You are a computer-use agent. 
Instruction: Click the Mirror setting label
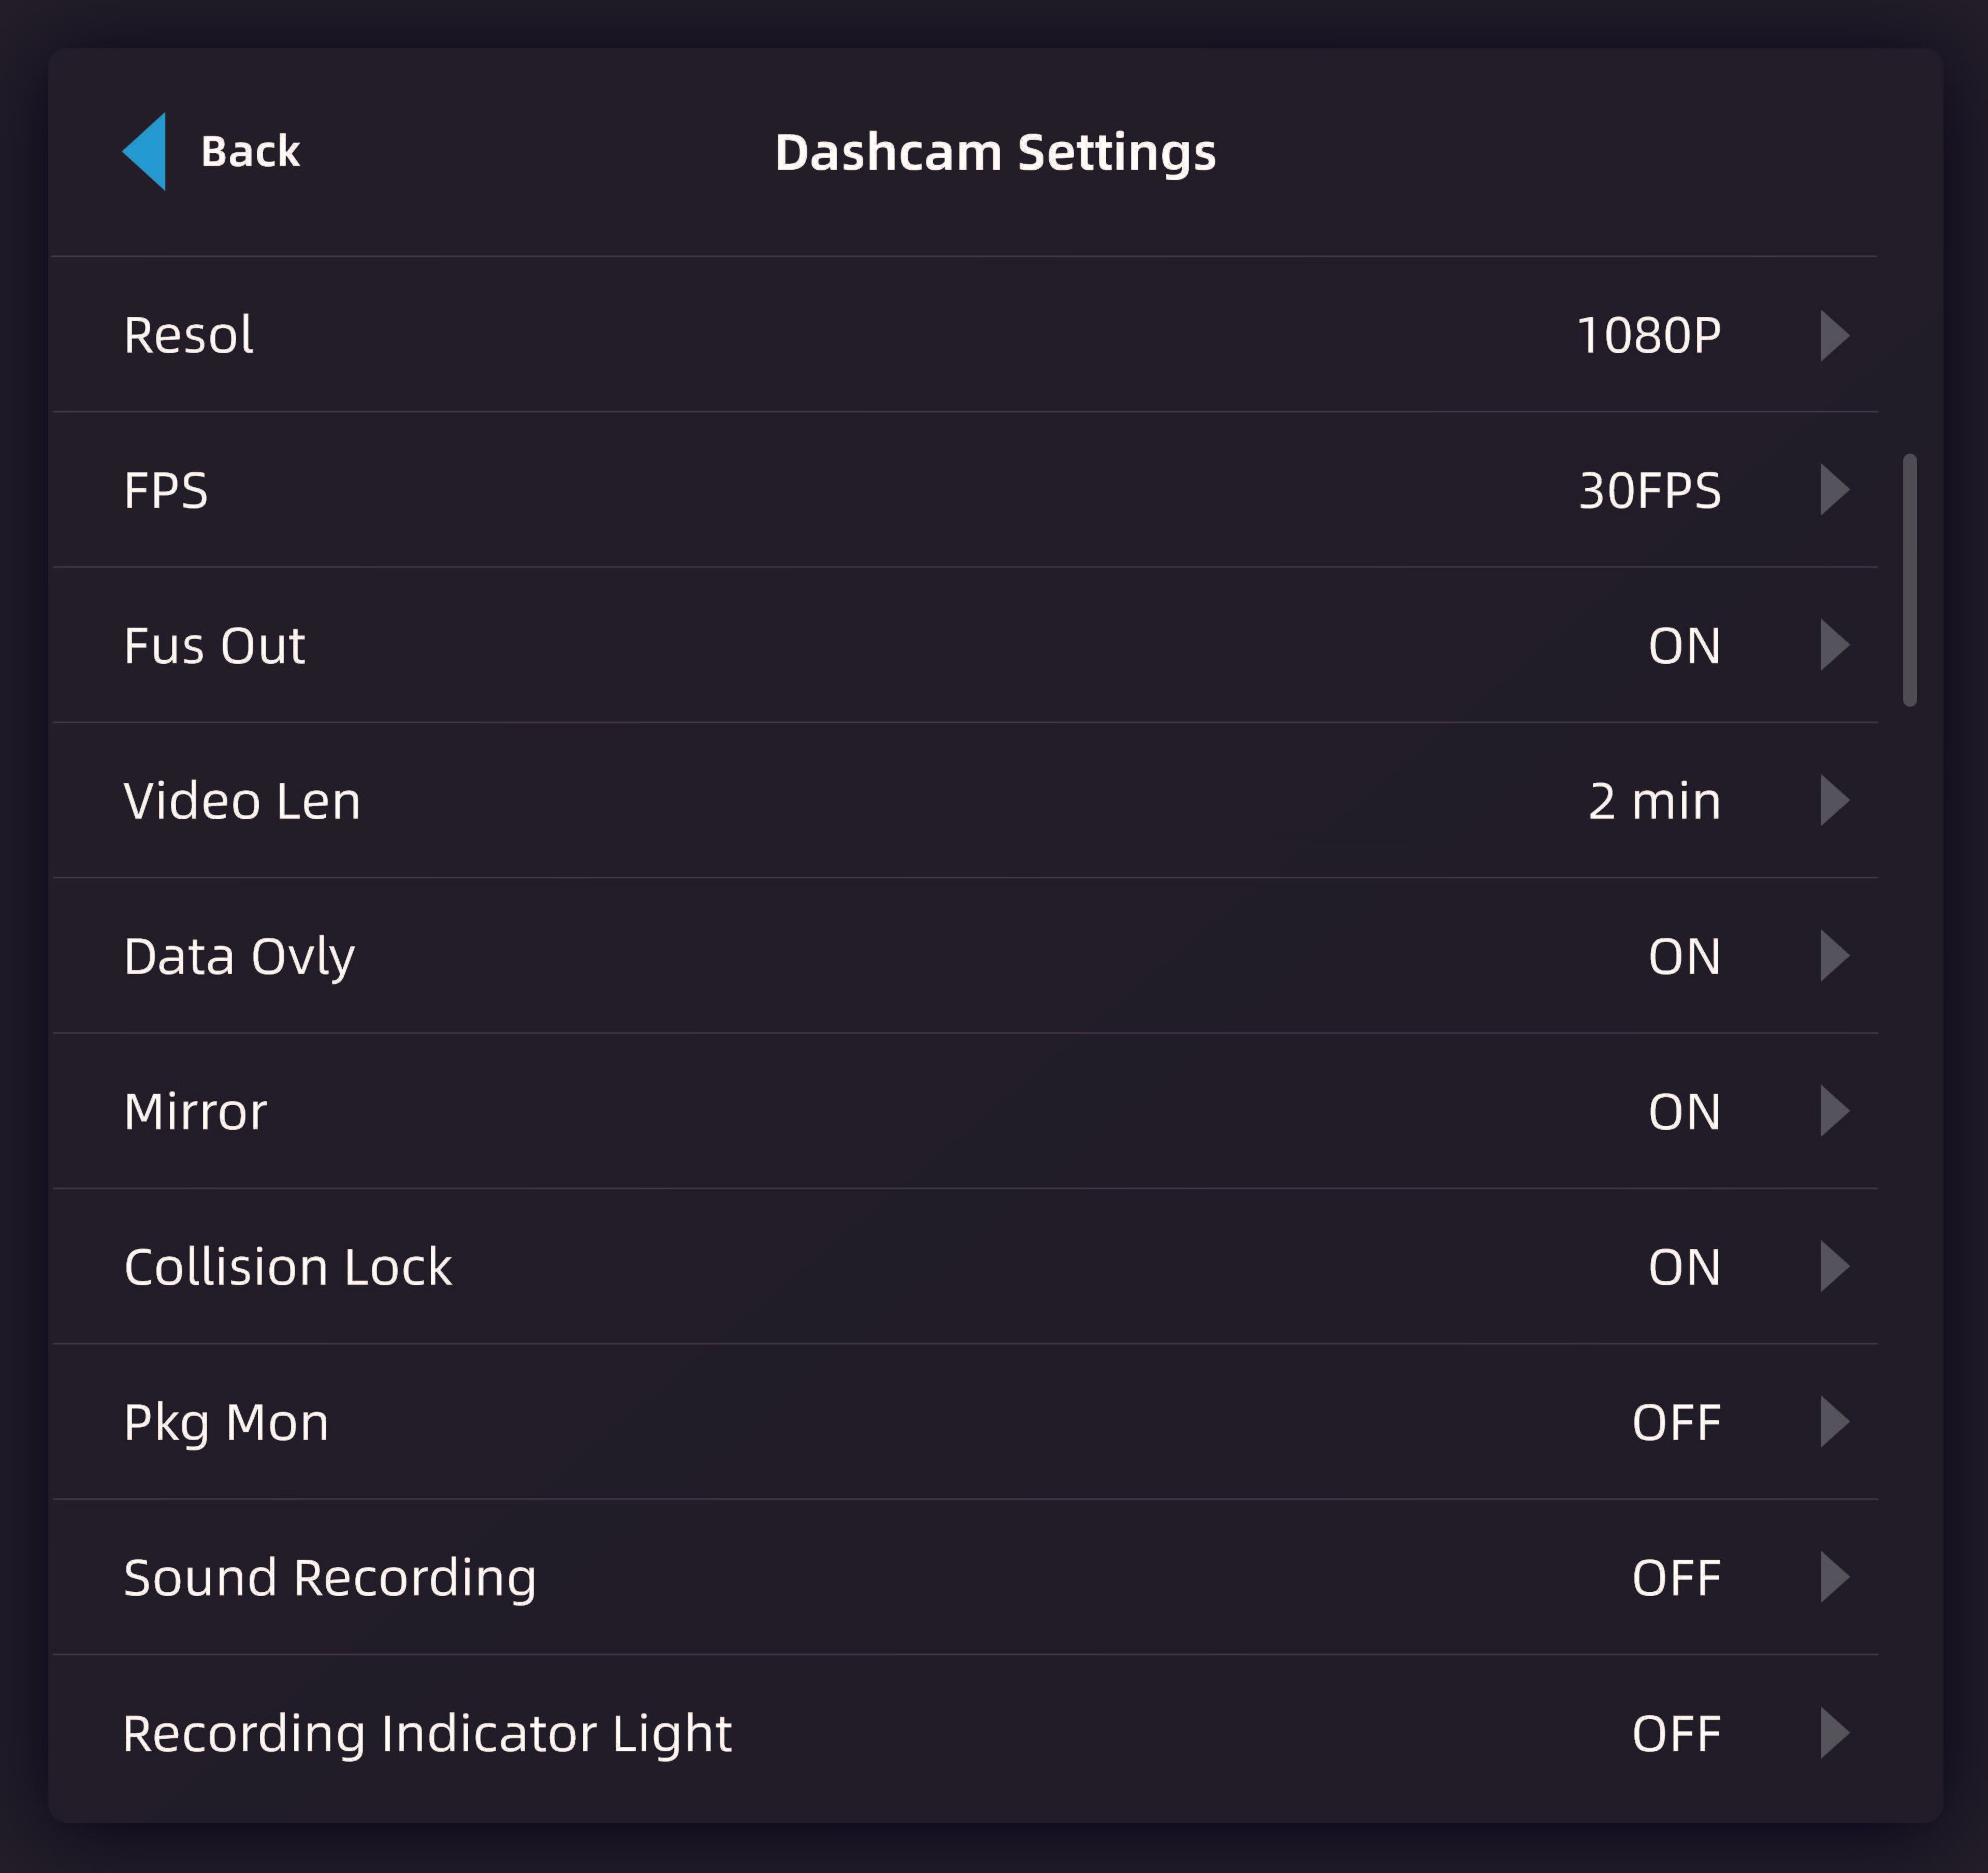coord(195,1112)
